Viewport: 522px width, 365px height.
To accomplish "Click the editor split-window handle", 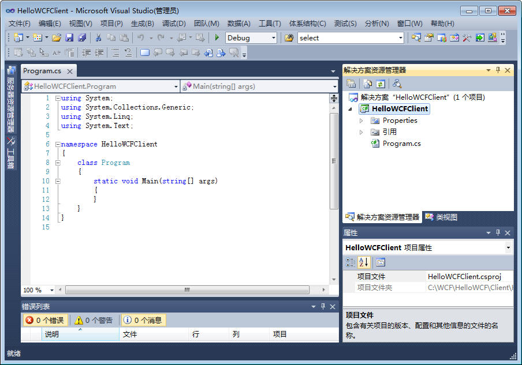I will tap(334, 99).
